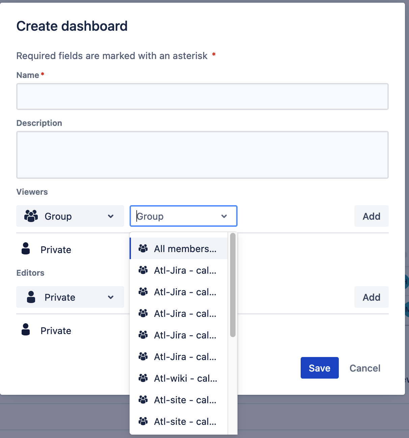
Task: Click the group icon next to Atl-wiki option
Action: pos(143,378)
